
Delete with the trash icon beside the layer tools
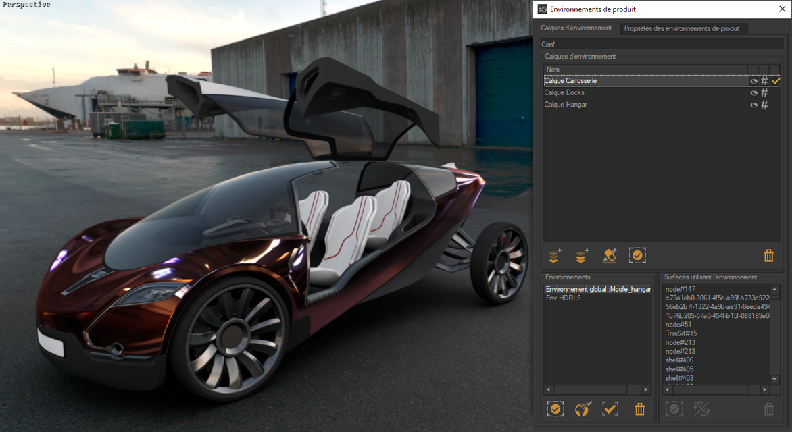(x=768, y=256)
